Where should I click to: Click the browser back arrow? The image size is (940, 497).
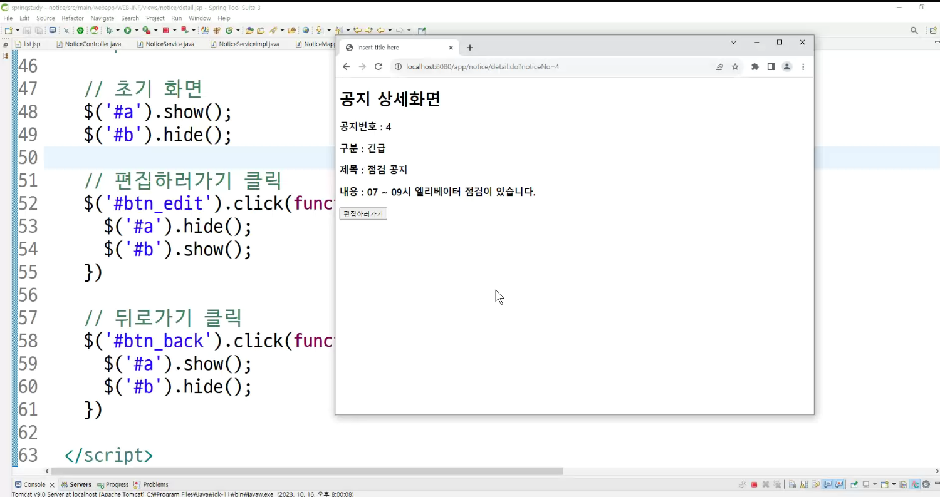(x=346, y=67)
